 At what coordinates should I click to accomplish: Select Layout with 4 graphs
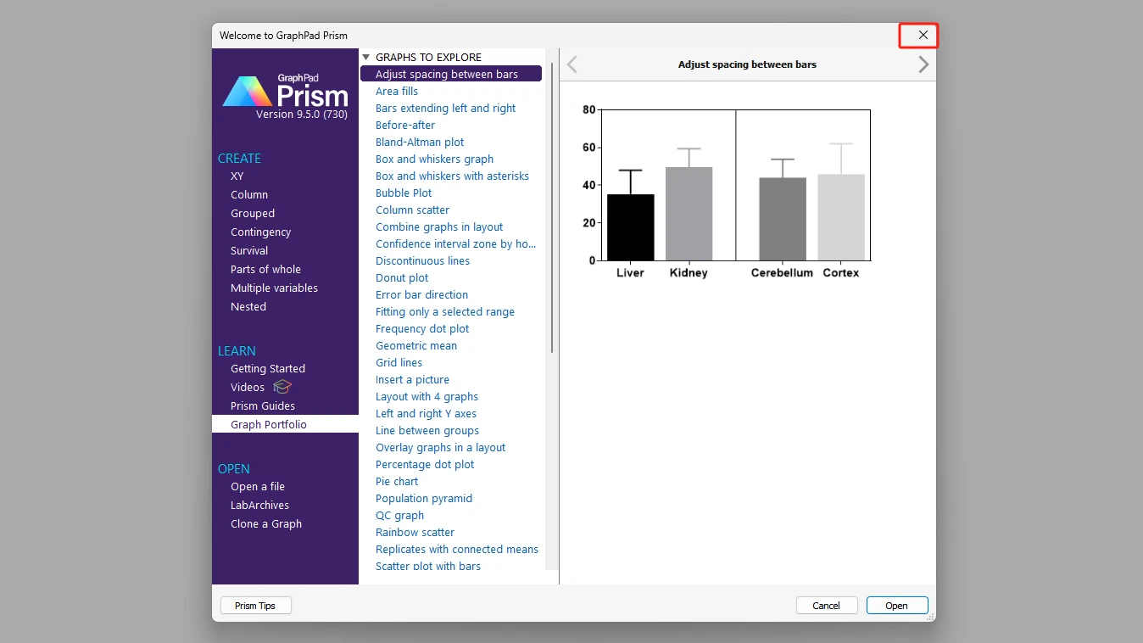(427, 396)
